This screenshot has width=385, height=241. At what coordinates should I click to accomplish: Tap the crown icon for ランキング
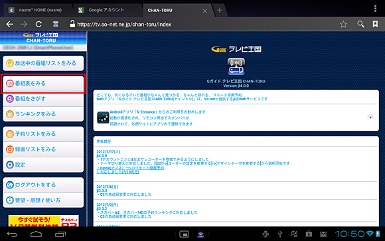(9, 114)
